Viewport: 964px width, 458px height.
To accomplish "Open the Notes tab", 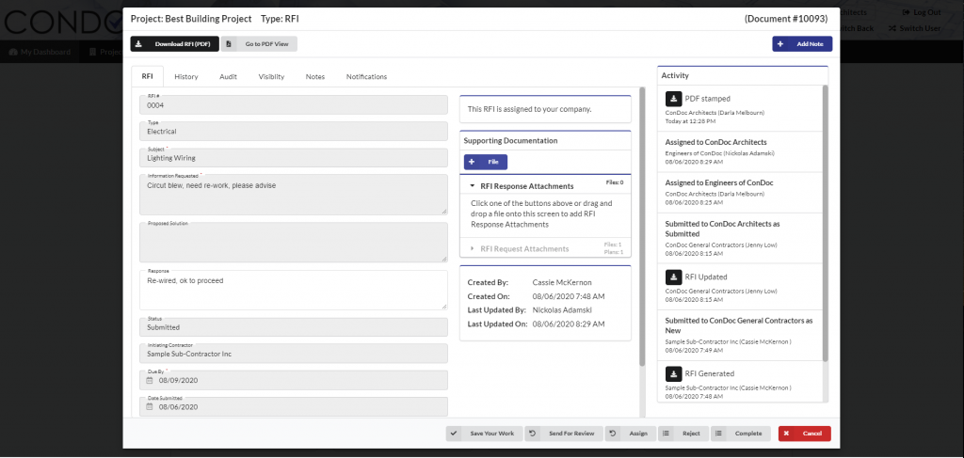I will click(x=315, y=77).
